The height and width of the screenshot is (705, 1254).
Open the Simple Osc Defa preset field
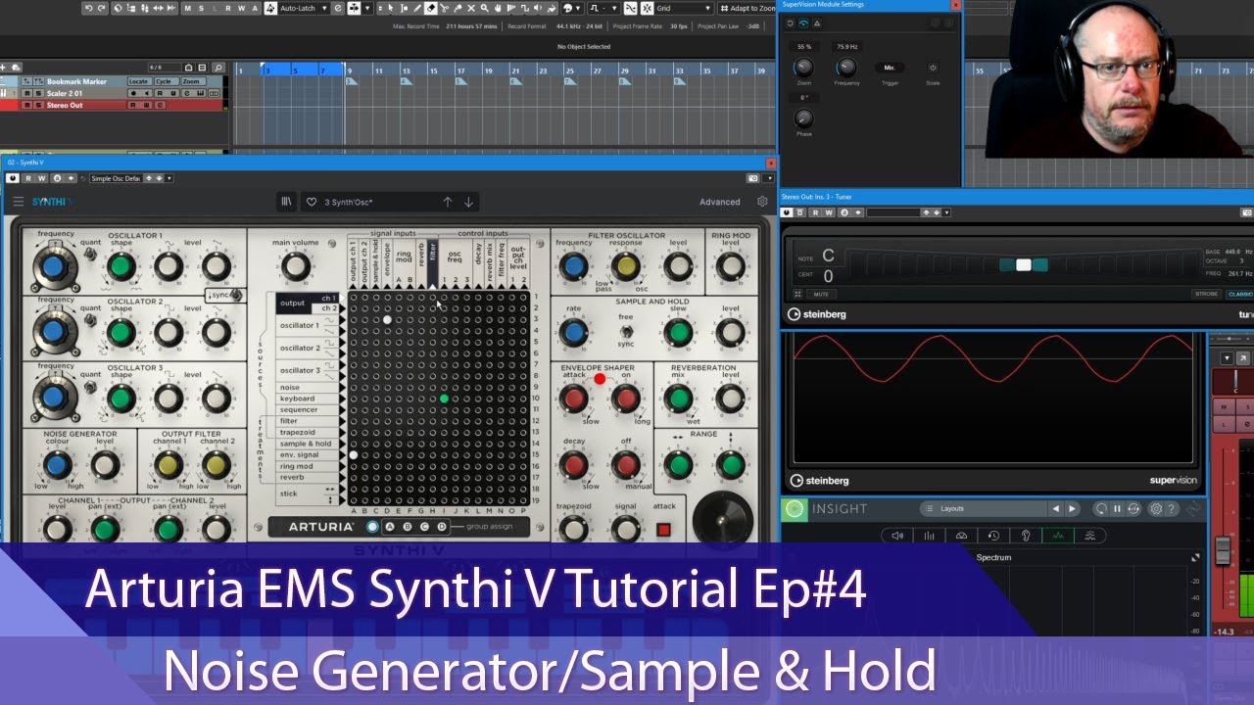116,178
